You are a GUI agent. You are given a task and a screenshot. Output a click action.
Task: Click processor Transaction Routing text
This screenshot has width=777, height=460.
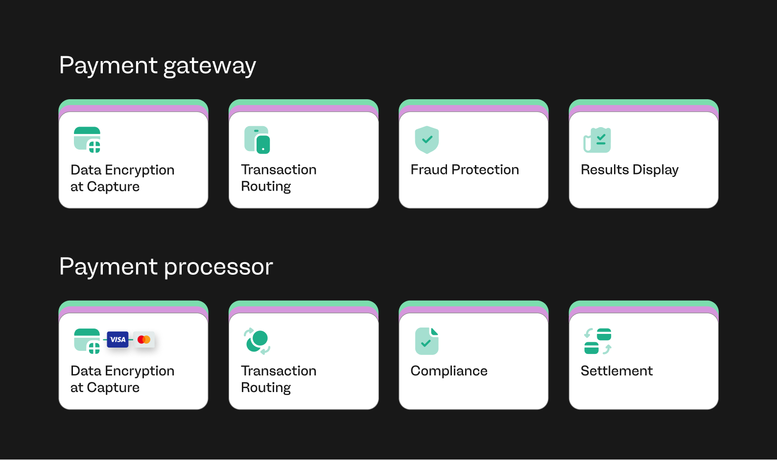[x=279, y=379]
